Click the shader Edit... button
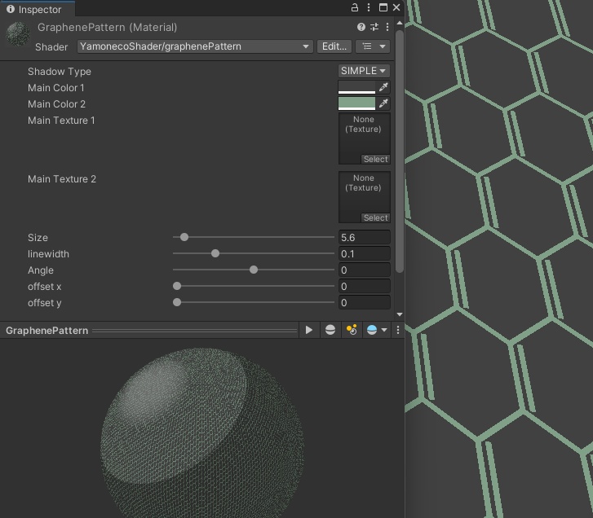This screenshot has height=518, width=593. [x=334, y=46]
